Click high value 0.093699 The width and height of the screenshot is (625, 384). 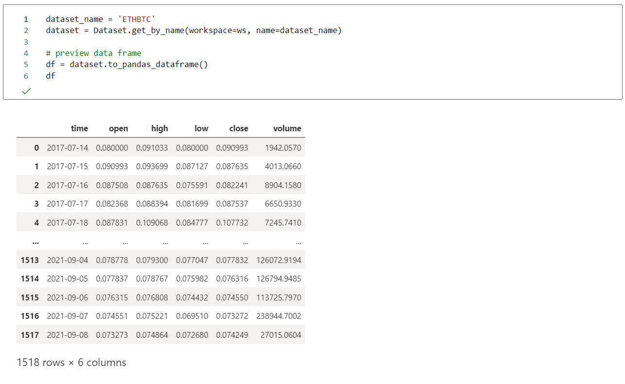pos(152,166)
